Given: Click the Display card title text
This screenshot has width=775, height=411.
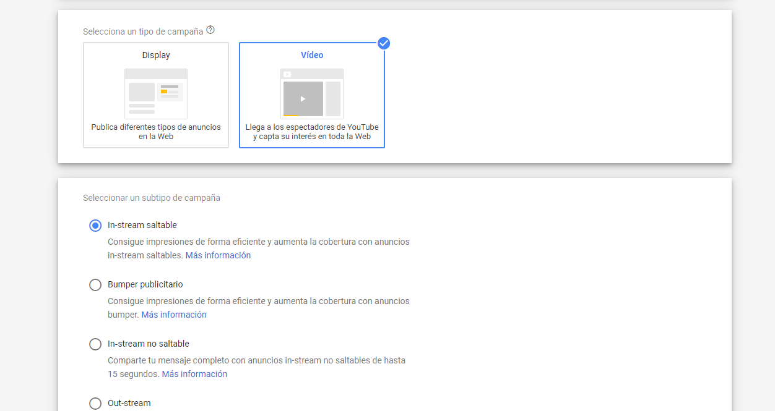Looking at the screenshot, I should click(155, 54).
